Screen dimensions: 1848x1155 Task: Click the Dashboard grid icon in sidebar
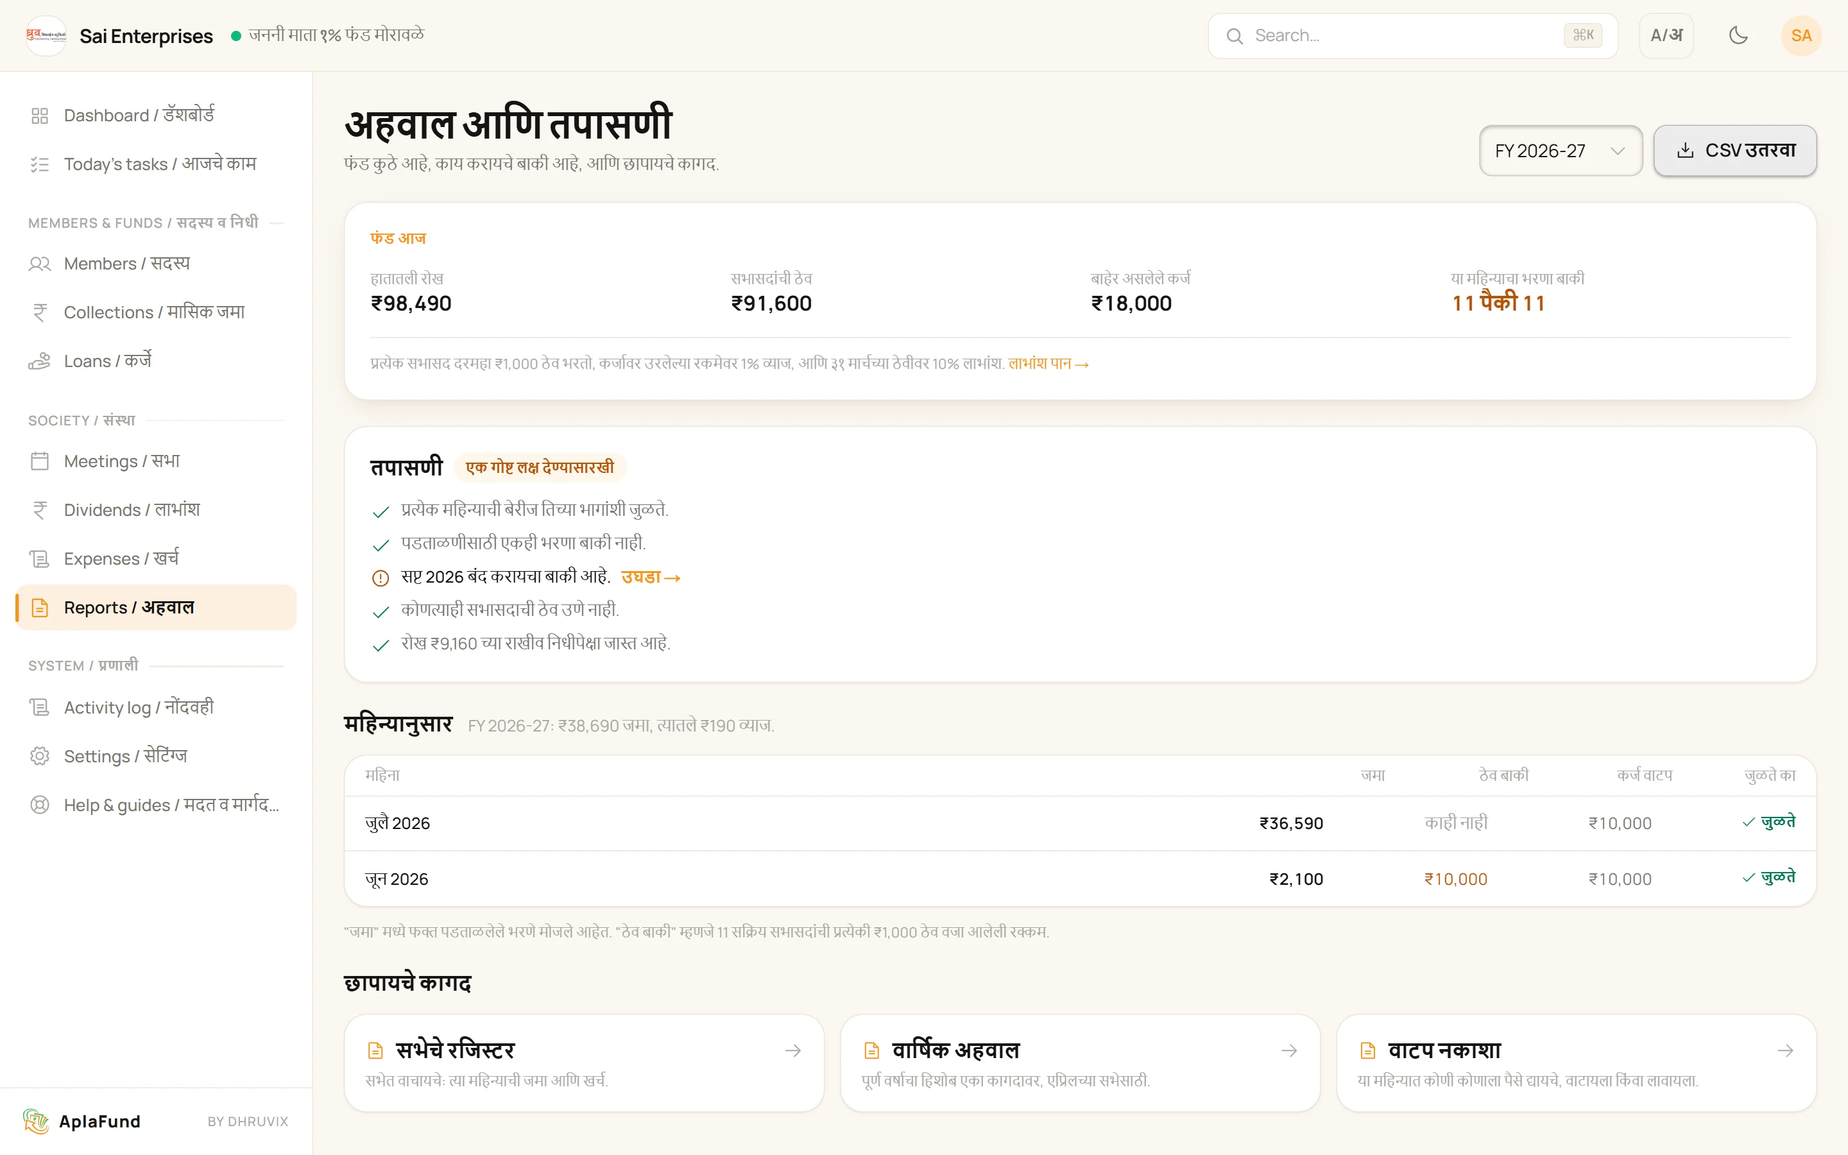(40, 116)
